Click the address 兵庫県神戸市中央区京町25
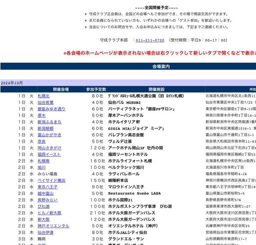Viewport: 256px width, 245px height. click(x=228, y=226)
